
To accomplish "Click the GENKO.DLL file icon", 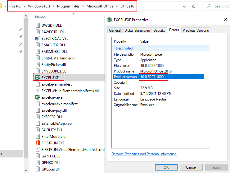I will [38, 162].
